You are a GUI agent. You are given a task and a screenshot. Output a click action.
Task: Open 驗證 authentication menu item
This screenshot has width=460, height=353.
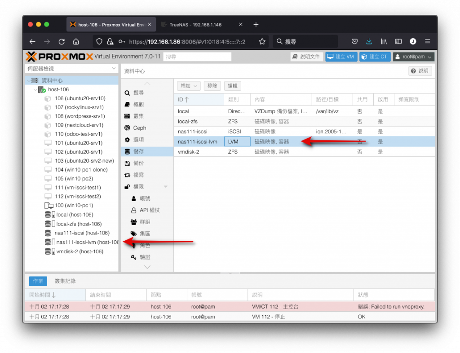coord(147,257)
